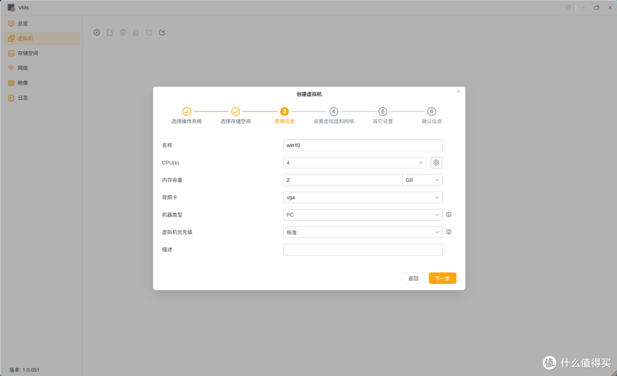Open the GB memory unit dropdown

point(422,180)
